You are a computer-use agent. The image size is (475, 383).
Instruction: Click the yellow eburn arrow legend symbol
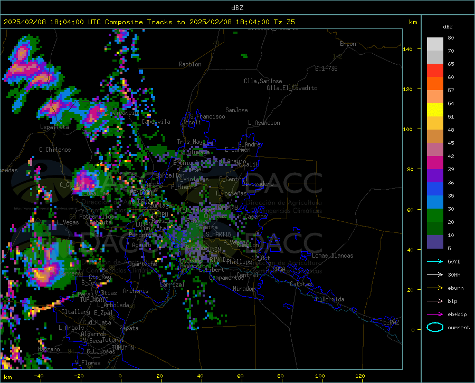click(x=435, y=288)
